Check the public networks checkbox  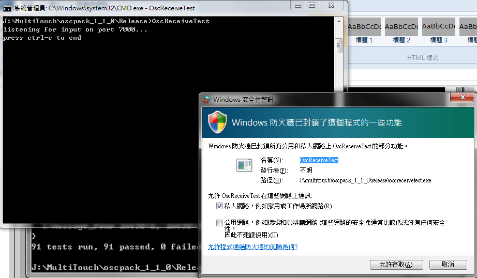[219, 223]
